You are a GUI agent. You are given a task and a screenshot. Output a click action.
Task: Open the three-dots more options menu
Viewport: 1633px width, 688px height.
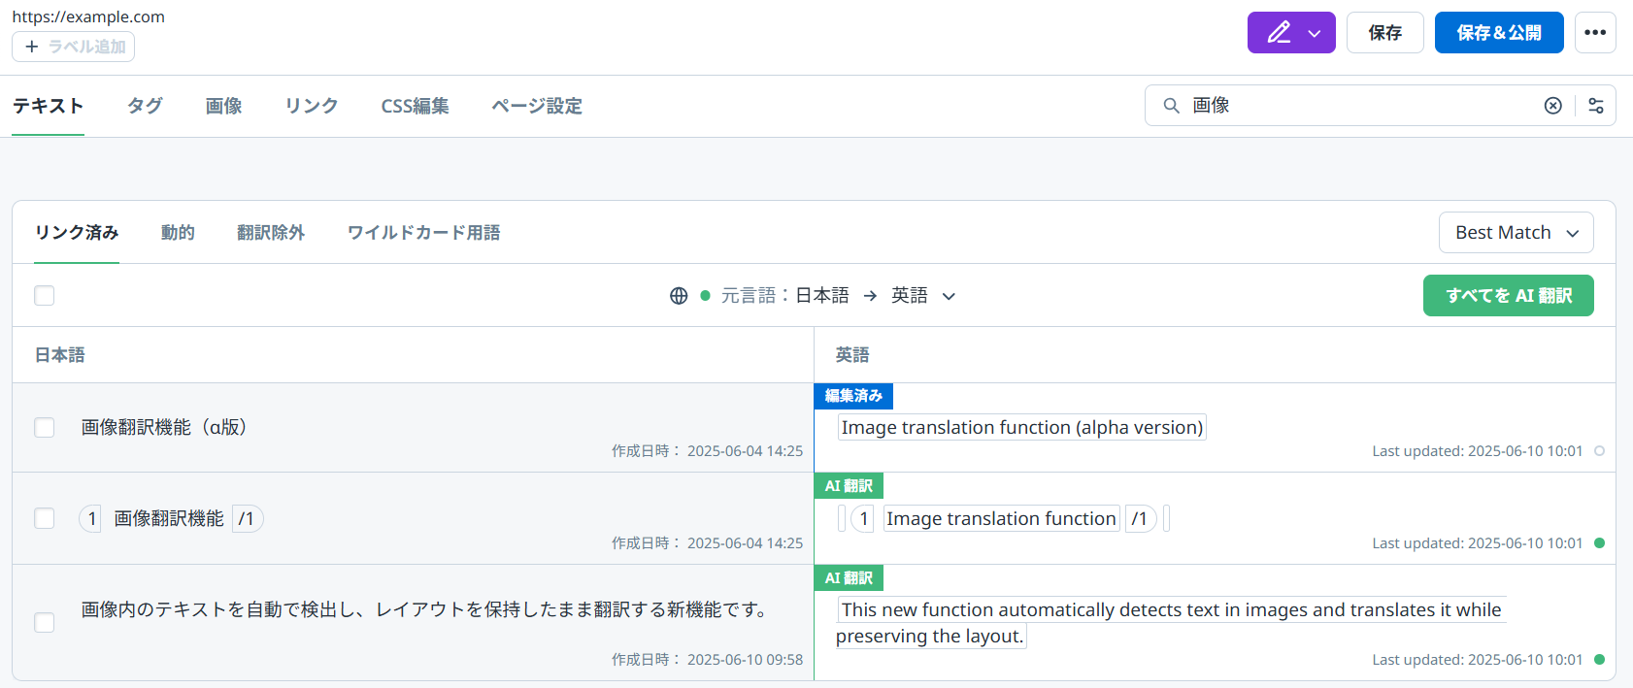pos(1595,33)
